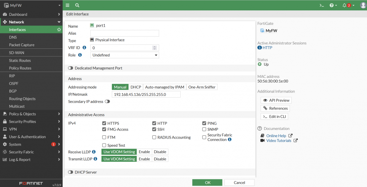The image size is (367, 187).
Task: Click the VRF ID info icon
Action: (x=85, y=48)
